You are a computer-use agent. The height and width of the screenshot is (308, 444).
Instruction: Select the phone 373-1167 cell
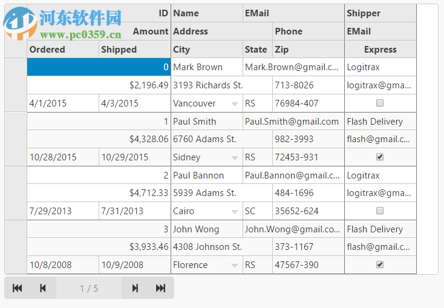(309, 246)
